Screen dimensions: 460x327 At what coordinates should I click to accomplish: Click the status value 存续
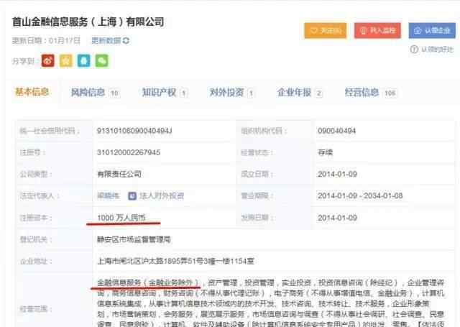(x=325, y=152)
